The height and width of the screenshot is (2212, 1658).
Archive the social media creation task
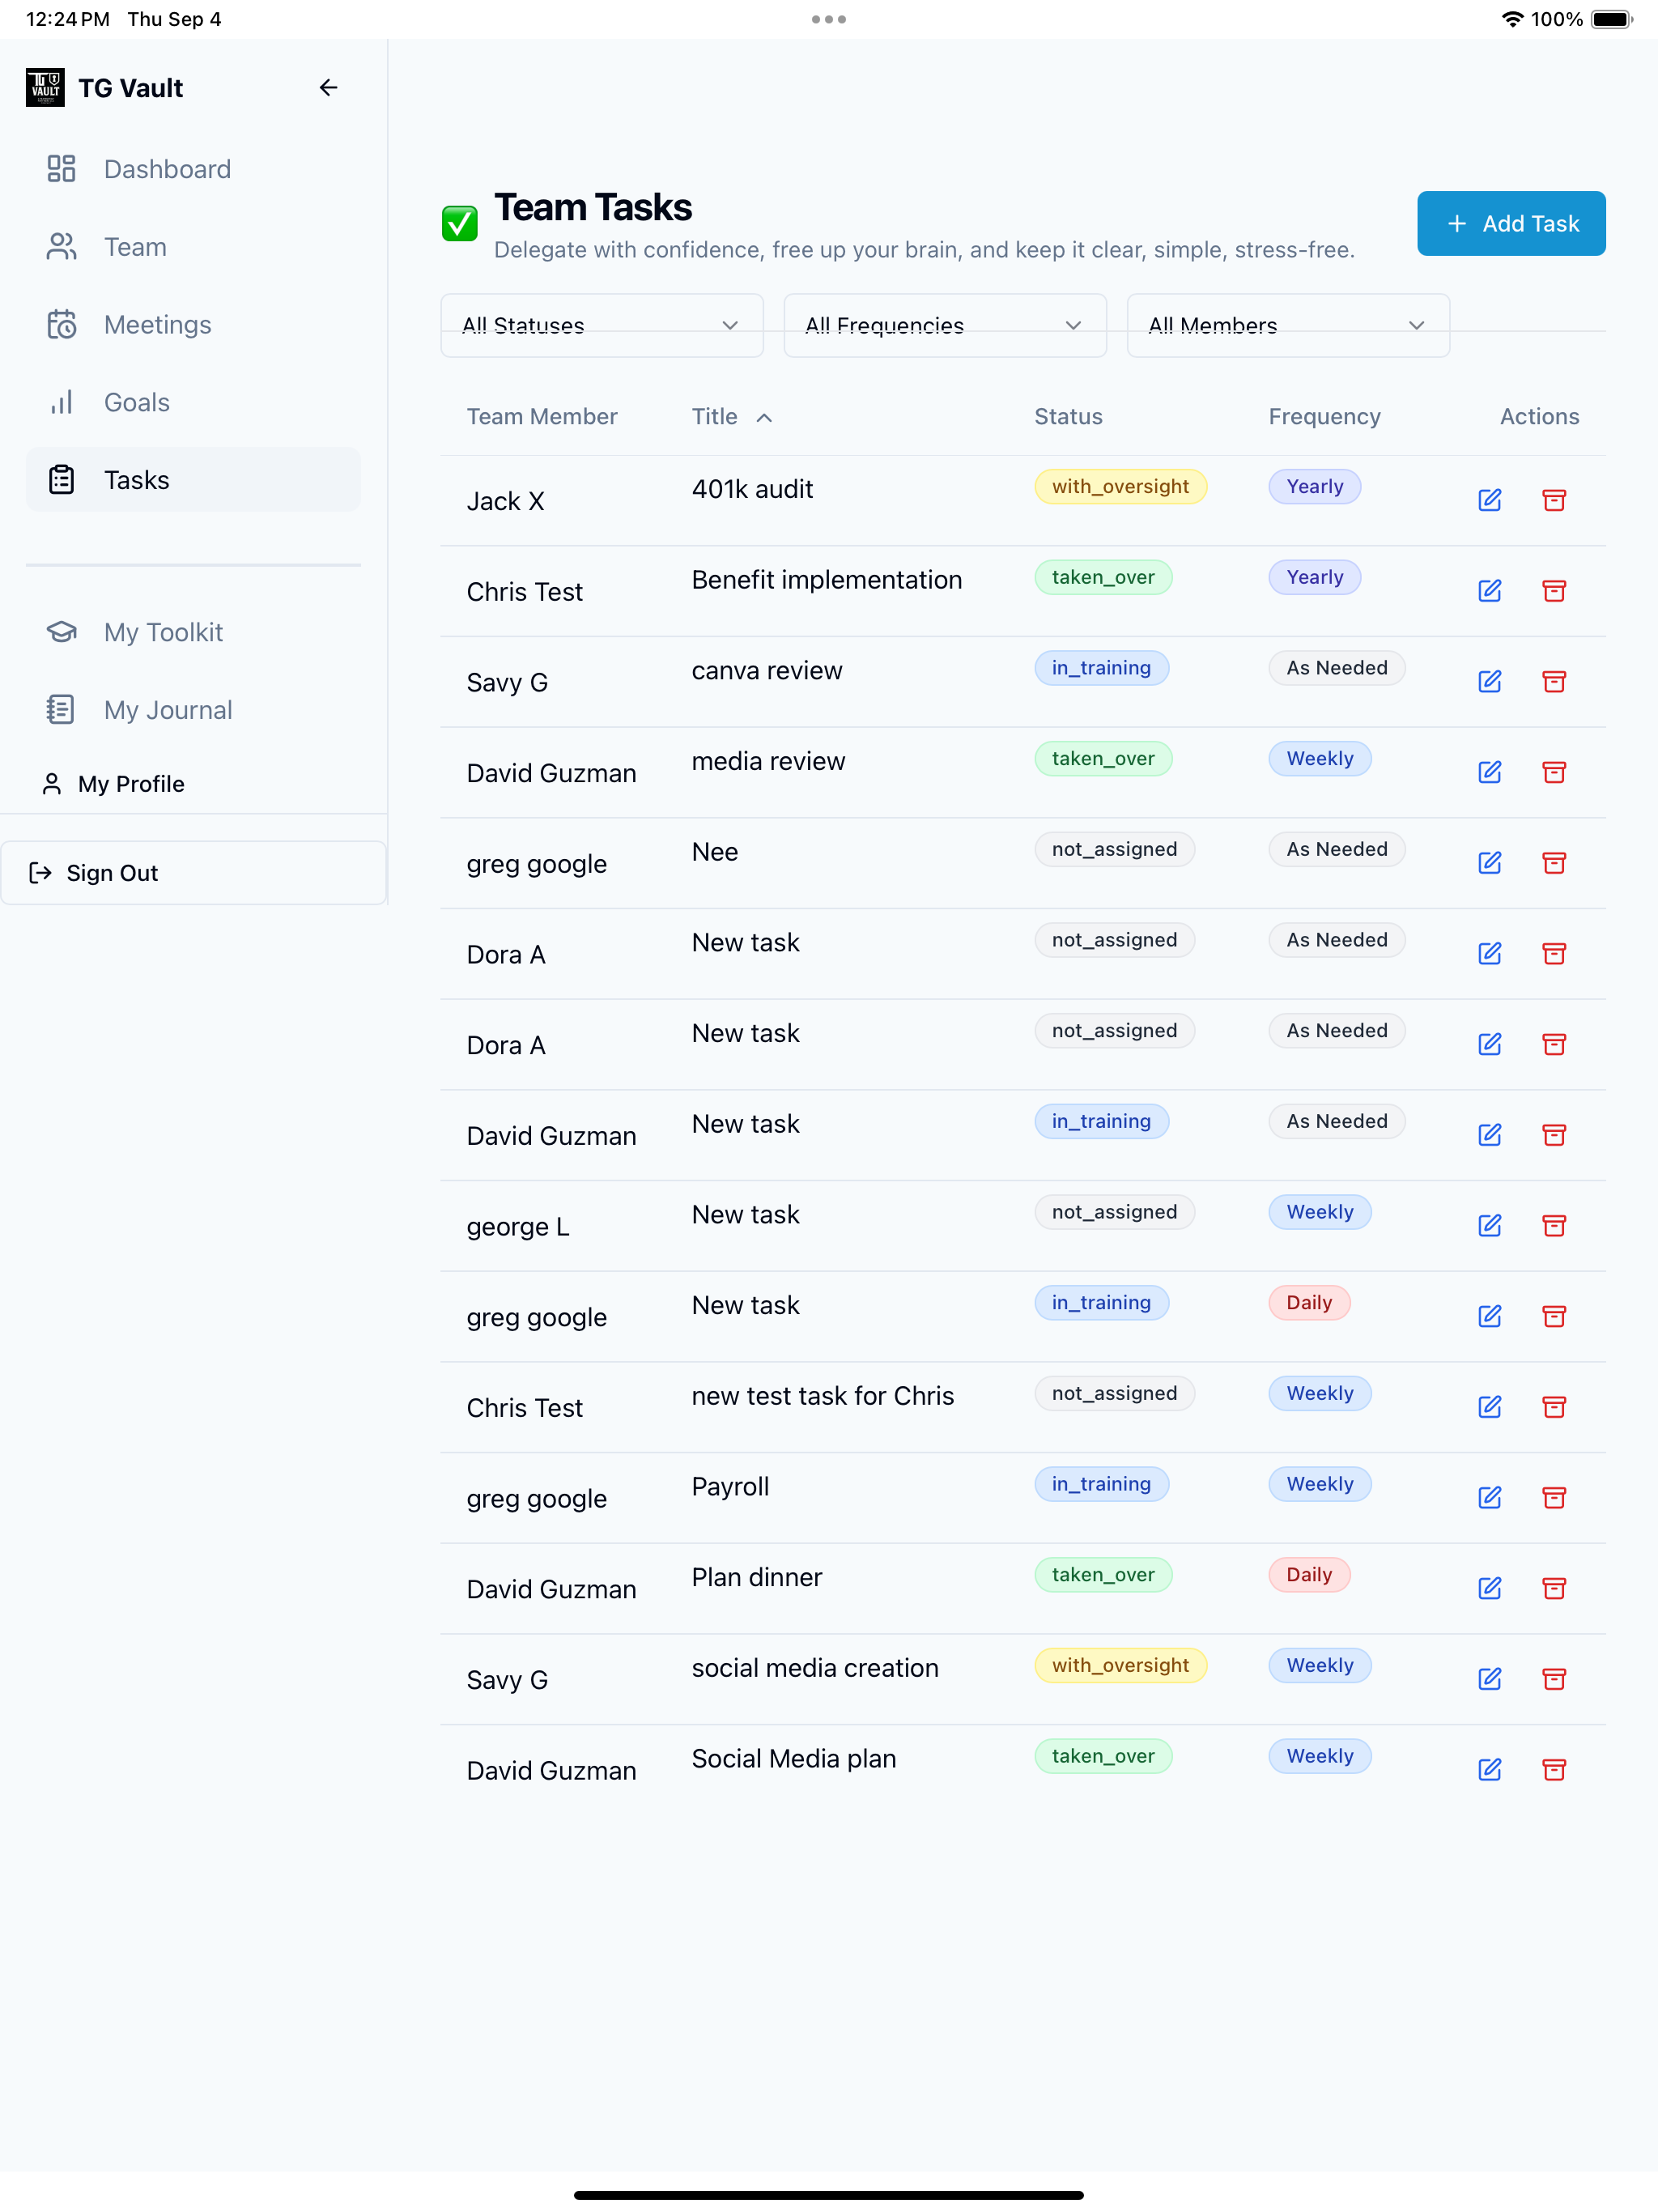point(1554,1679)
